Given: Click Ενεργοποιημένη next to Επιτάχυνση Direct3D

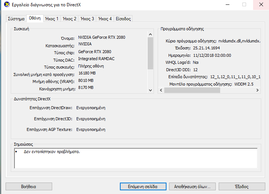Looking at the screenshot, I should 91,119.
